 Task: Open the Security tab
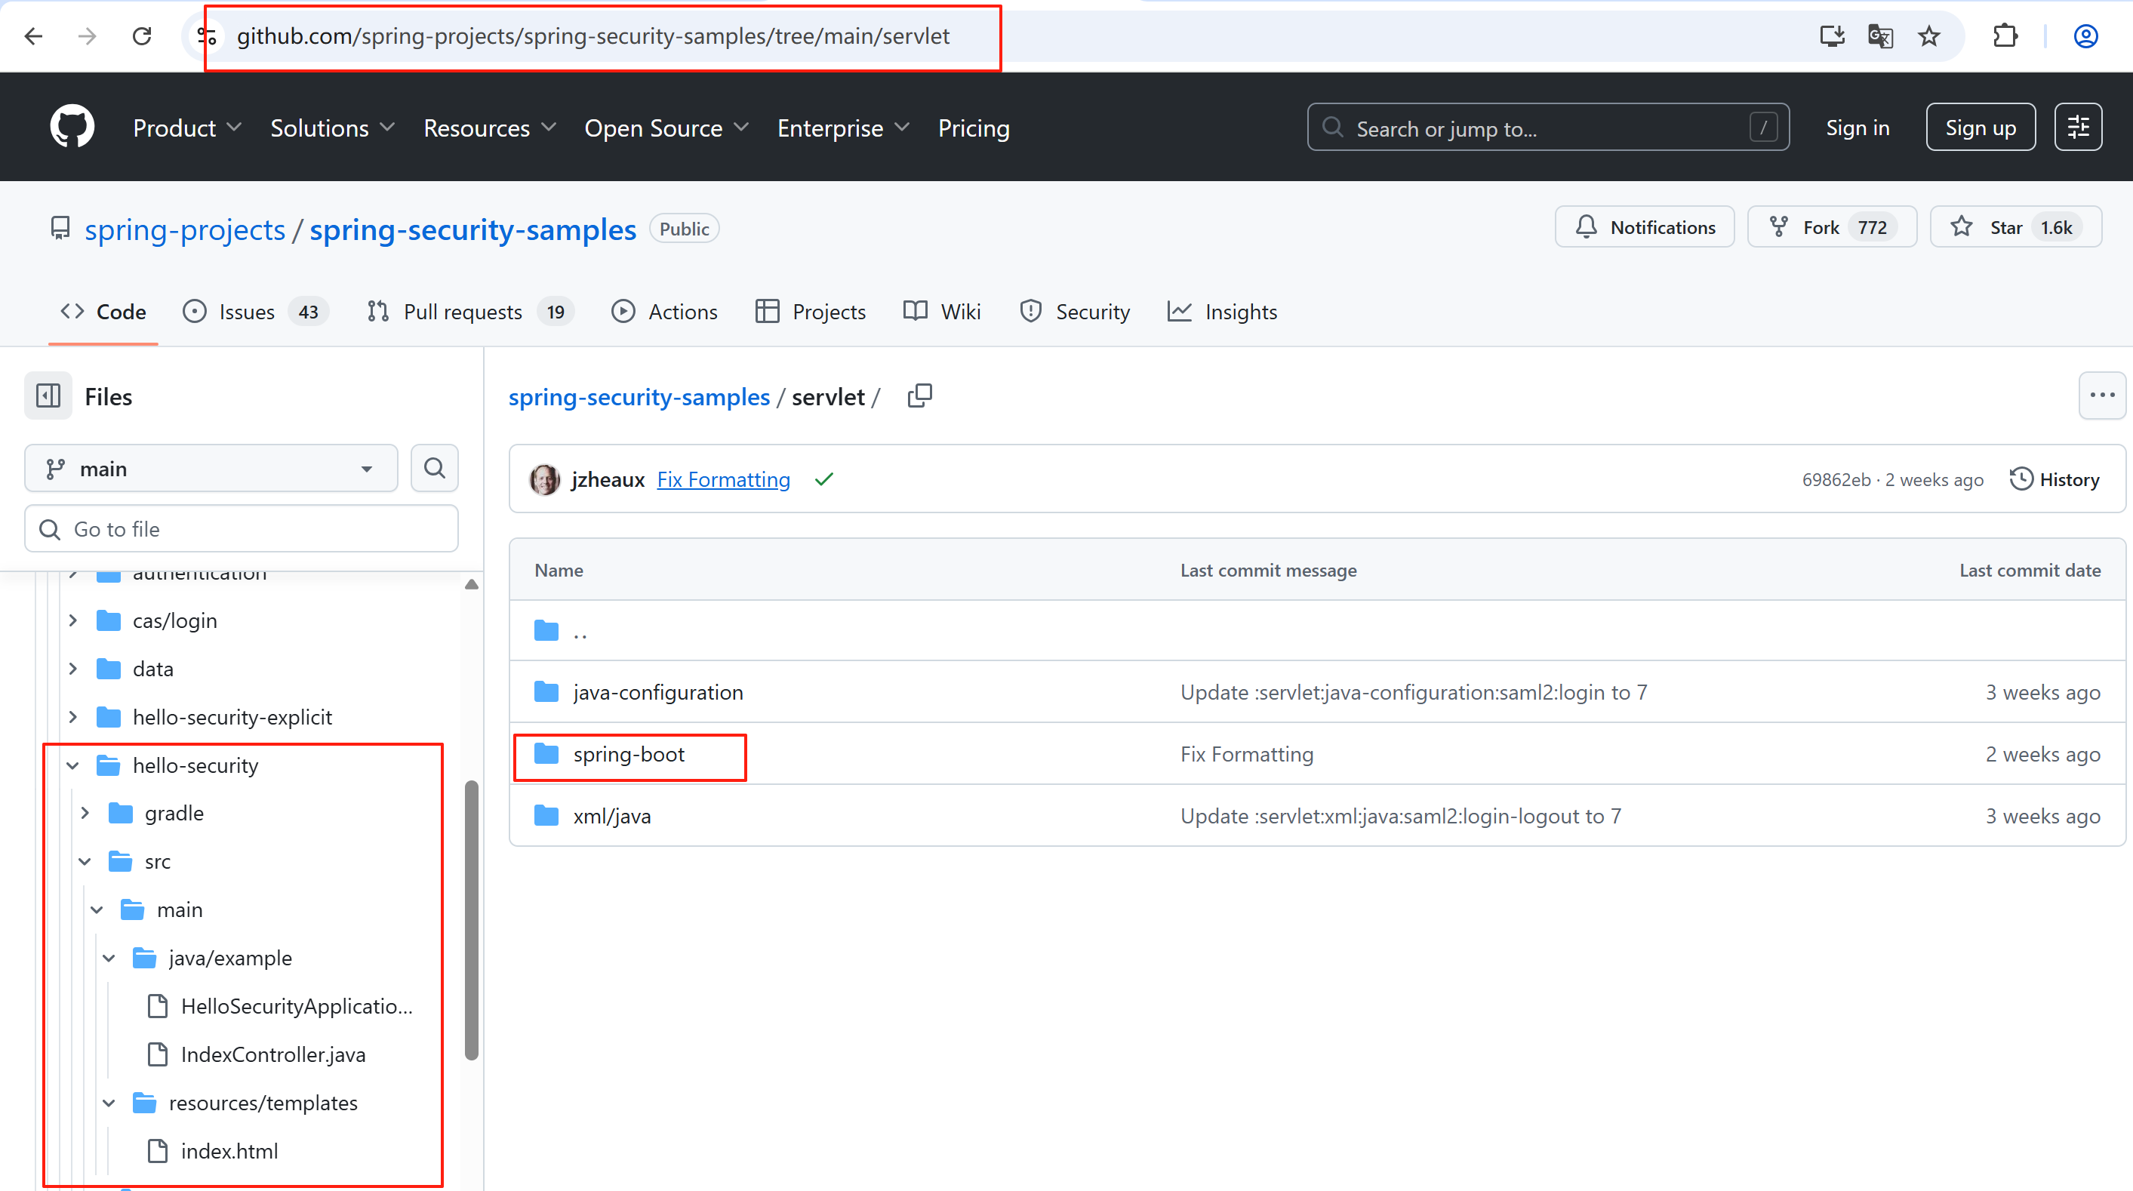[1075, 312]
